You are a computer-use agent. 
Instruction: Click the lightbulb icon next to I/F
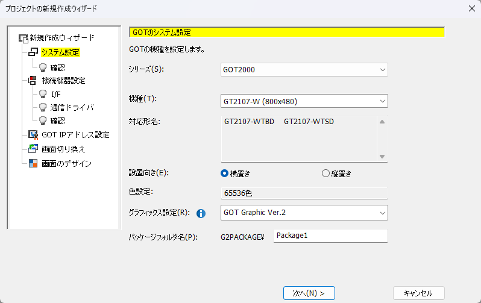tap(43, 94)
